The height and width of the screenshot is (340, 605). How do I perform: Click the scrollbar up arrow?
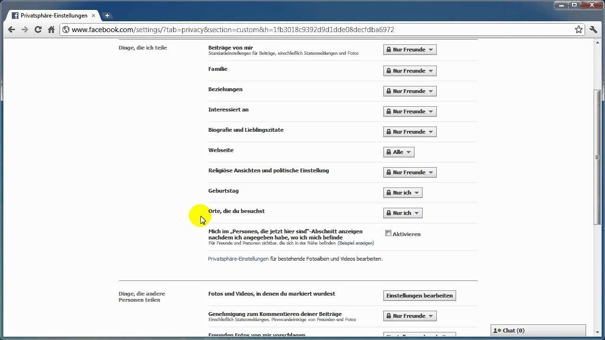[598, 43]
